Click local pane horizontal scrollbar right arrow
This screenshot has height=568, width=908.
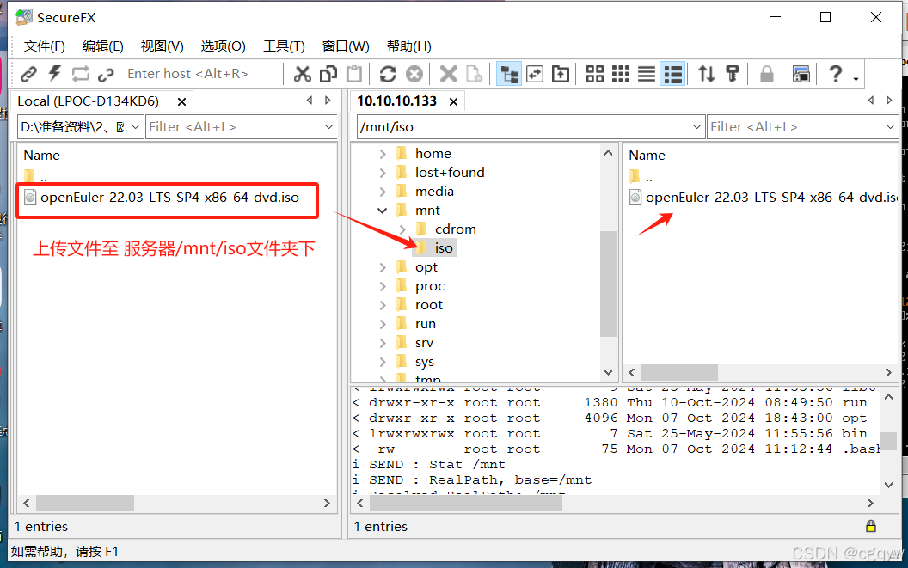pyautogui.click(x=327, y=504)
